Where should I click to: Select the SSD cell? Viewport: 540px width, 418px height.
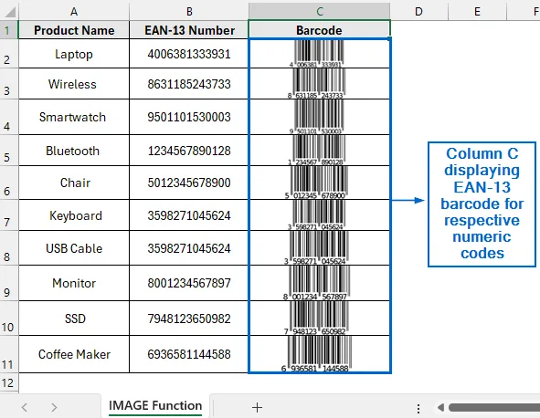[x=74, y=319]
